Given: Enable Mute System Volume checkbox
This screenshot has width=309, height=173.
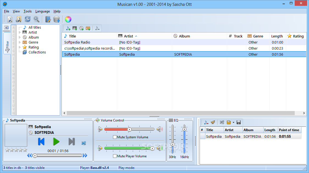Looking at the screenshot, I should tap(115, 137).
